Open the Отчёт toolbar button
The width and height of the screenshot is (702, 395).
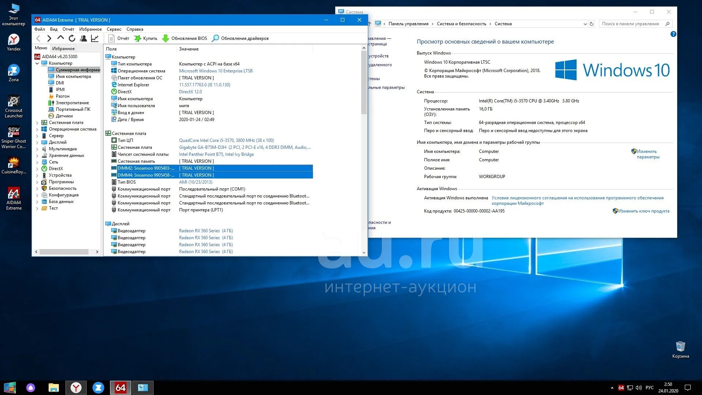click(x=119, y=38)
